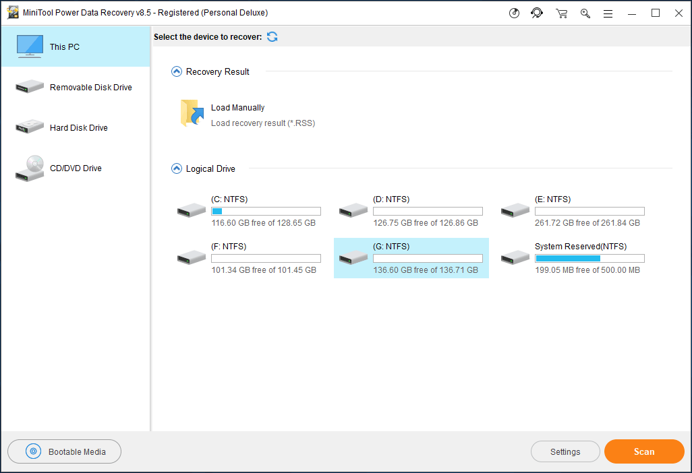
Task: Click the key register icon
Action: click(x=585, y=13)
